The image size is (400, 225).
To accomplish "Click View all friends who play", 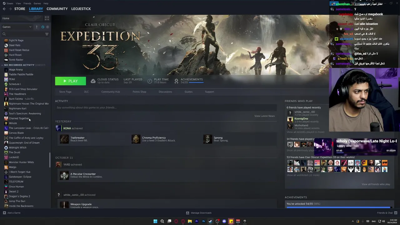I will click(376, 184).
